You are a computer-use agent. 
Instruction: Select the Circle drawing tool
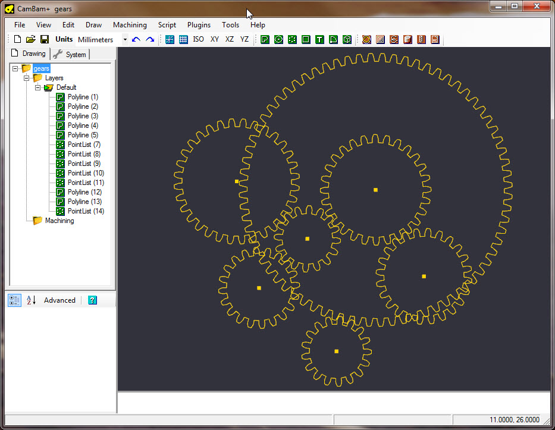(x=278, y=39)
